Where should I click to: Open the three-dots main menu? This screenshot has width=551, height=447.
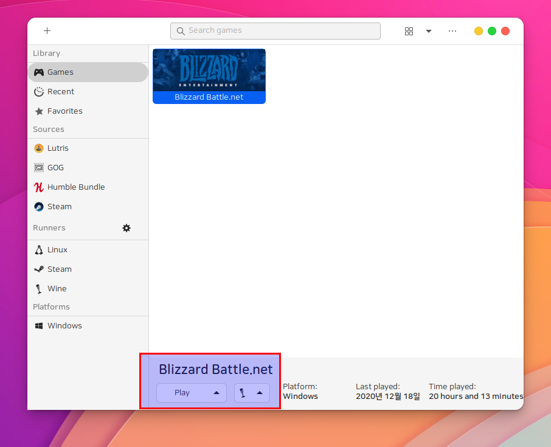452,31
